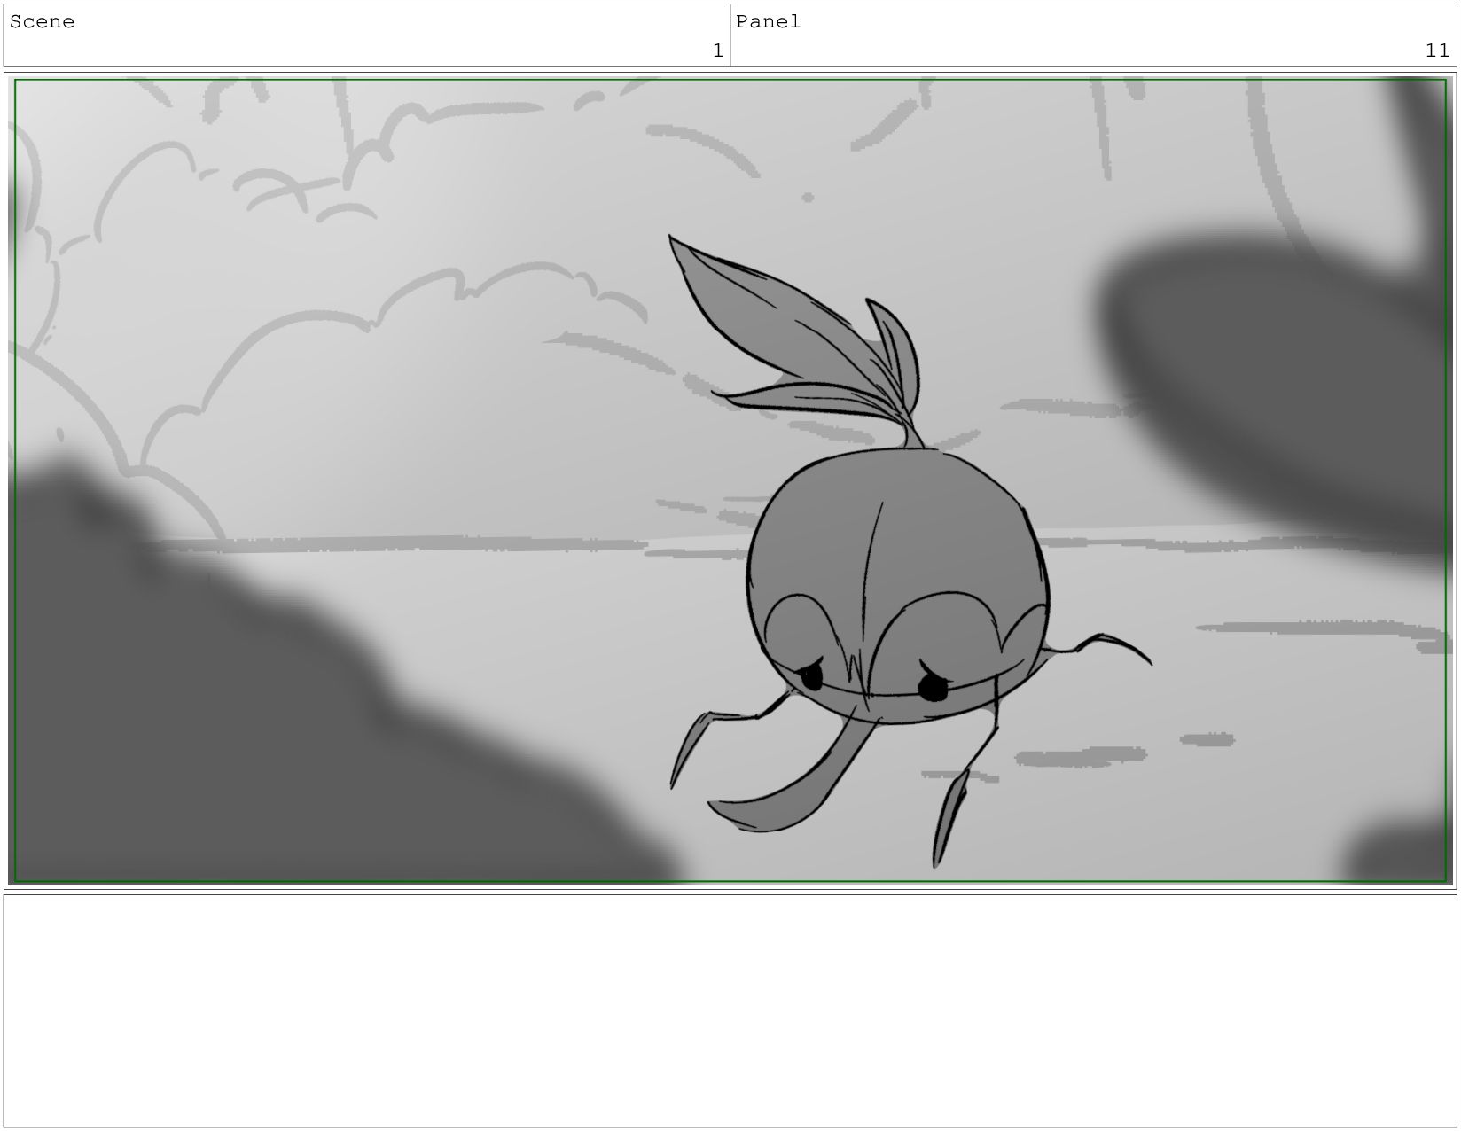Click the storyboard panel drawing
The height and width of the screenshot is (1131, 1461).
[730, 480]
